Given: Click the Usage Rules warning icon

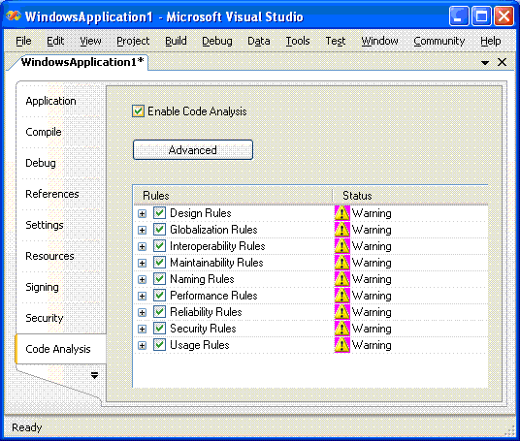Looking at the screenshot, I should (341, 345).
